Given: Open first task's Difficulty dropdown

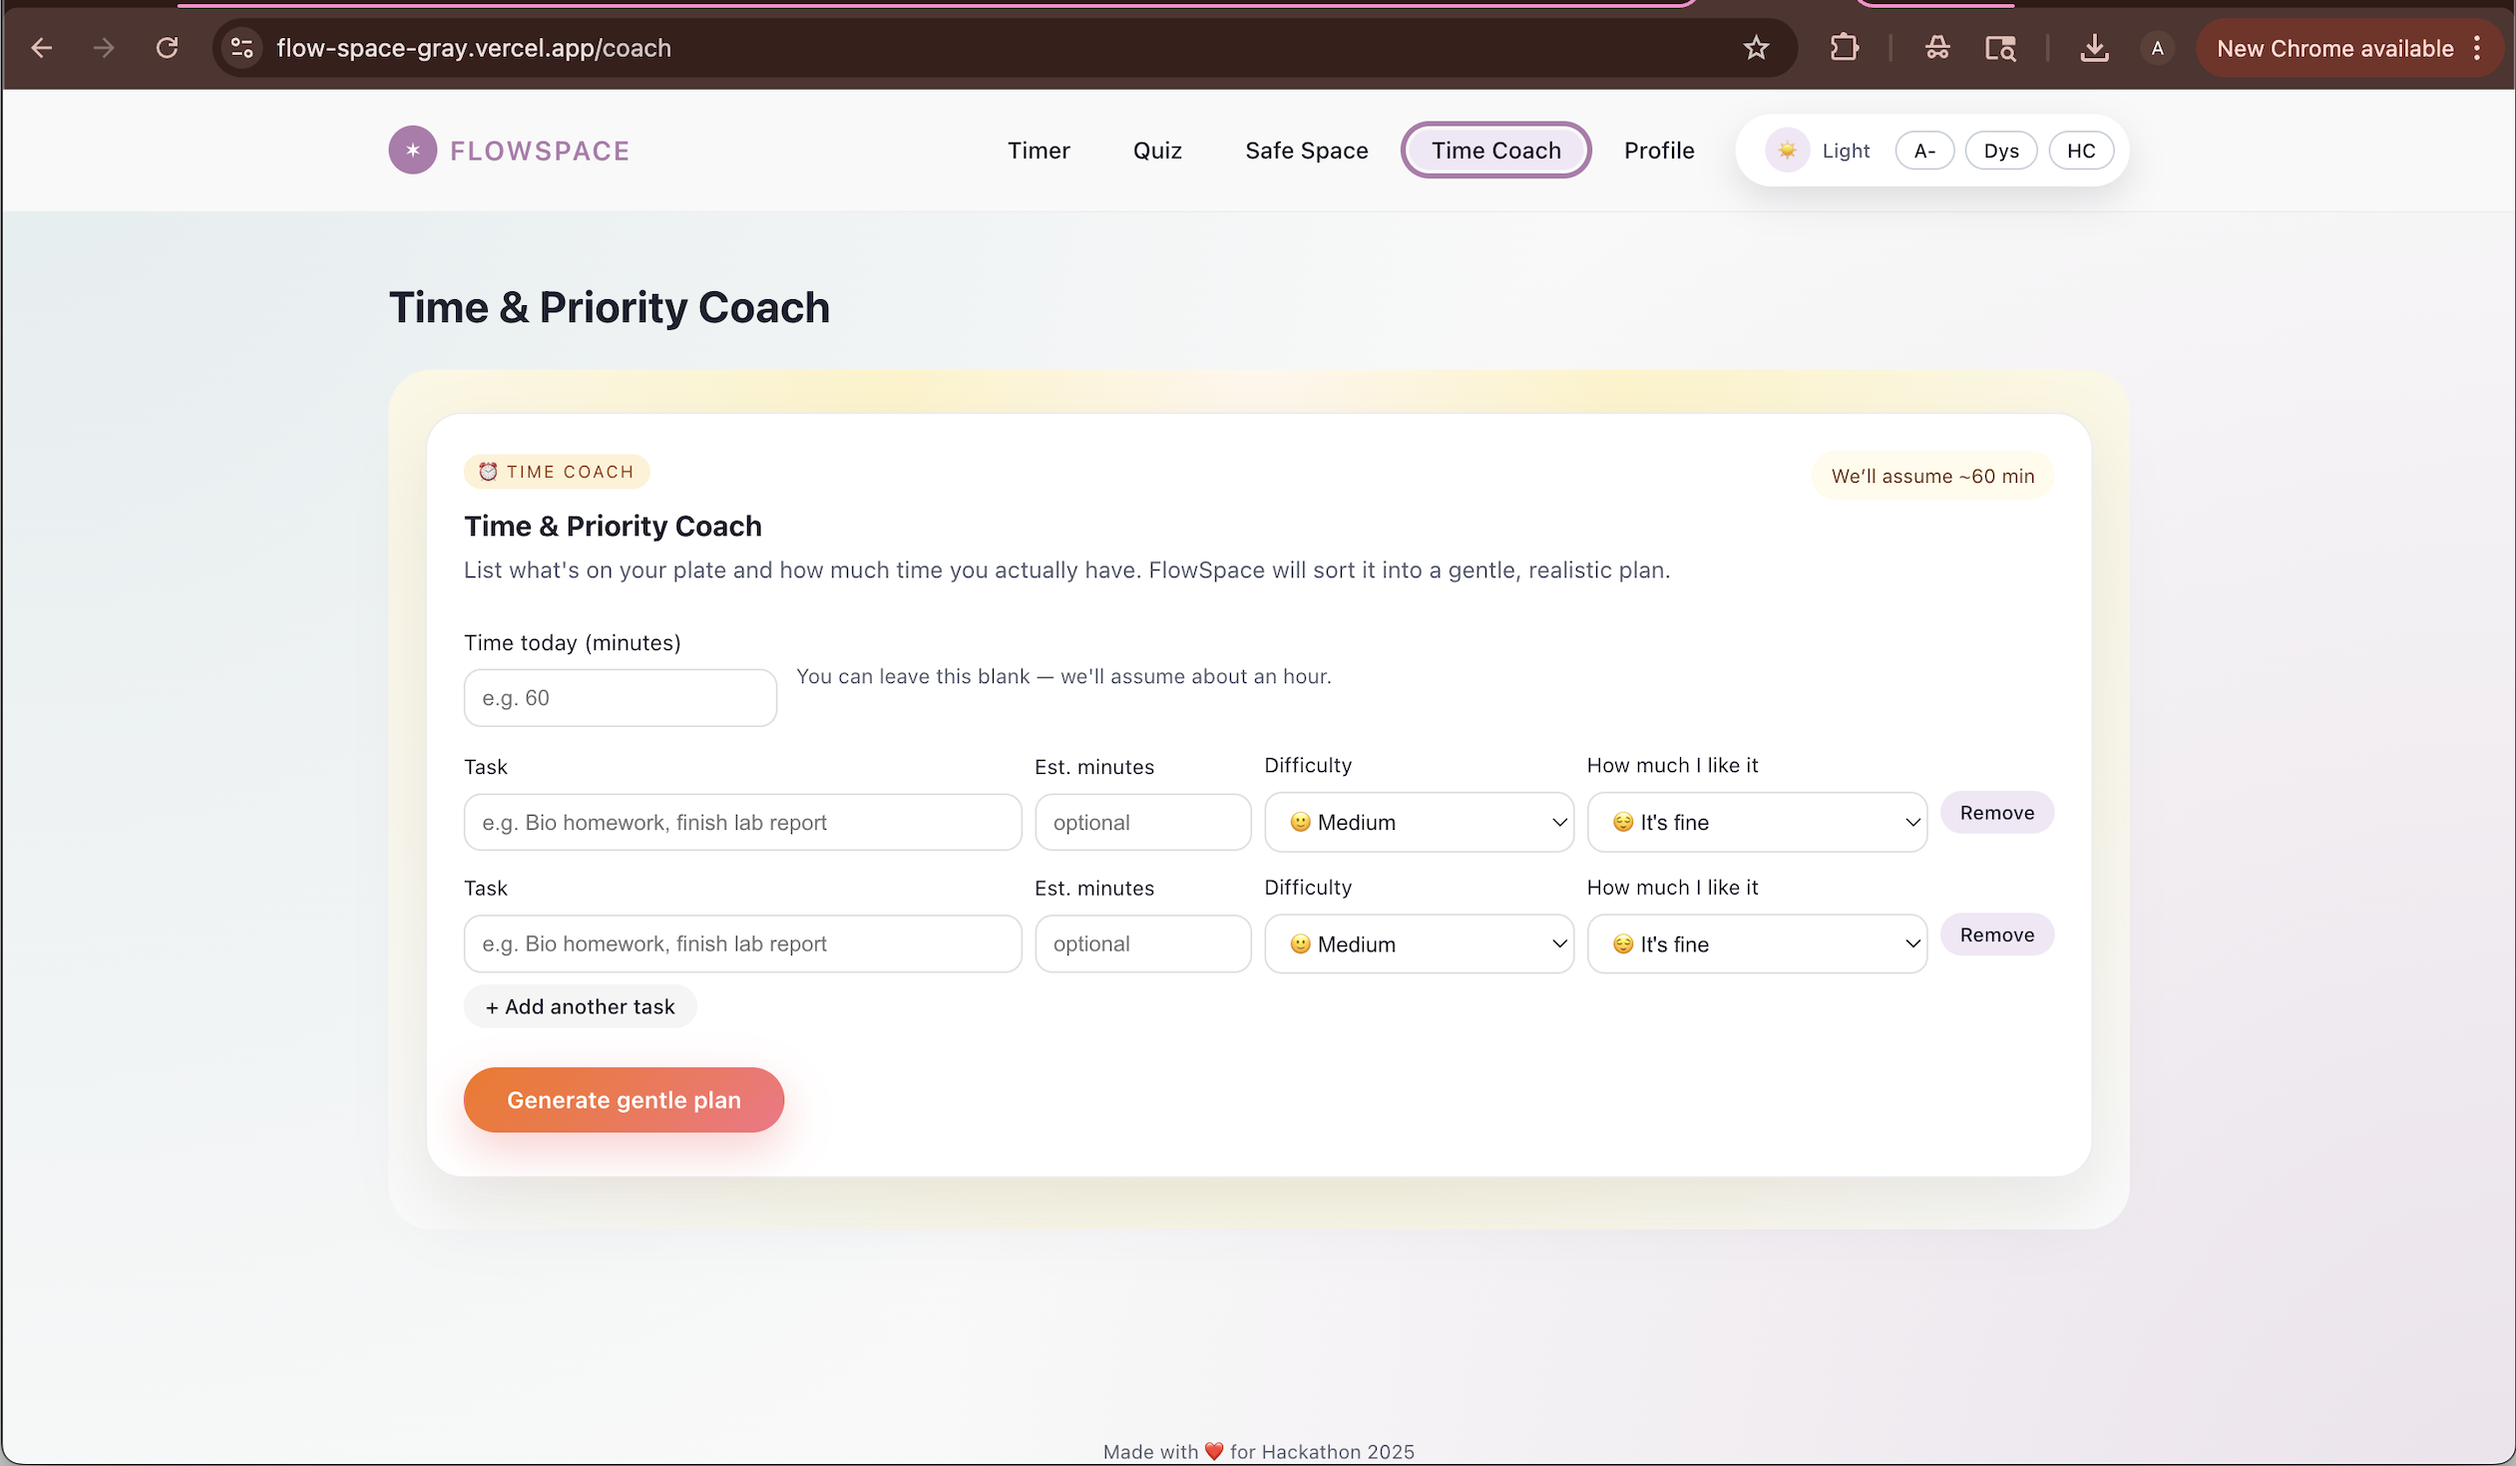Looking at the screenshot, I should [1418, 823].
